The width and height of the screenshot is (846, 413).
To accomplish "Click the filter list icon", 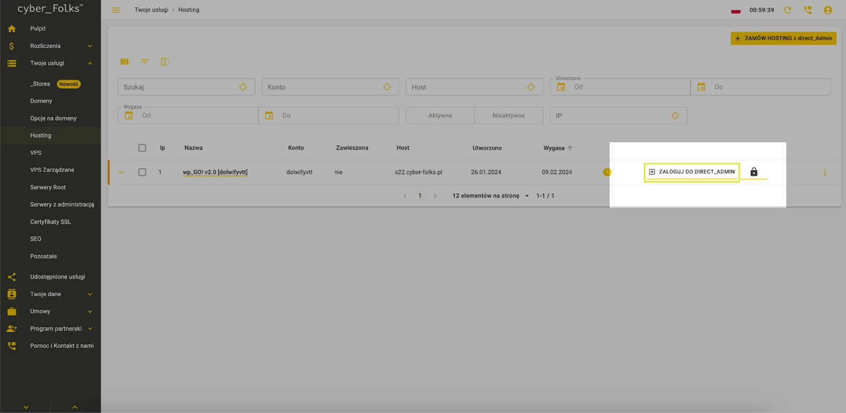I will (144, 62).
